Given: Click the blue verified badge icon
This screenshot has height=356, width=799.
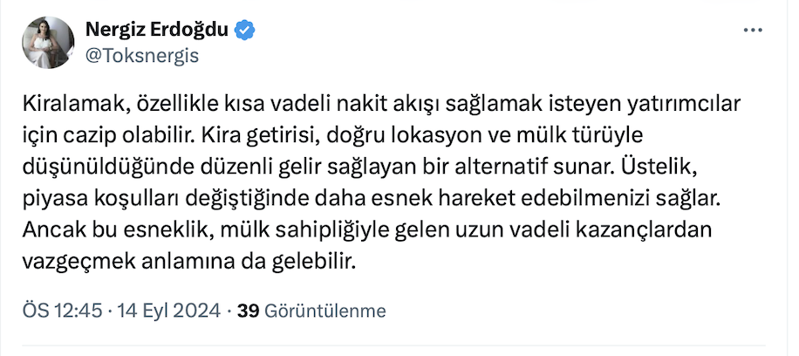Looking at the screenshot, I should pyautogui.click(x=246, y=31).
